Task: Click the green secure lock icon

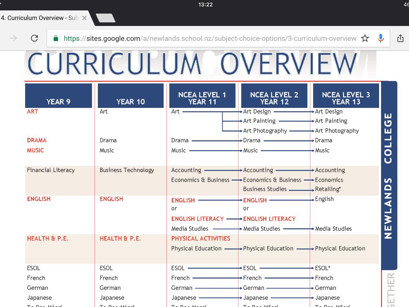Action: click(56, 38)
